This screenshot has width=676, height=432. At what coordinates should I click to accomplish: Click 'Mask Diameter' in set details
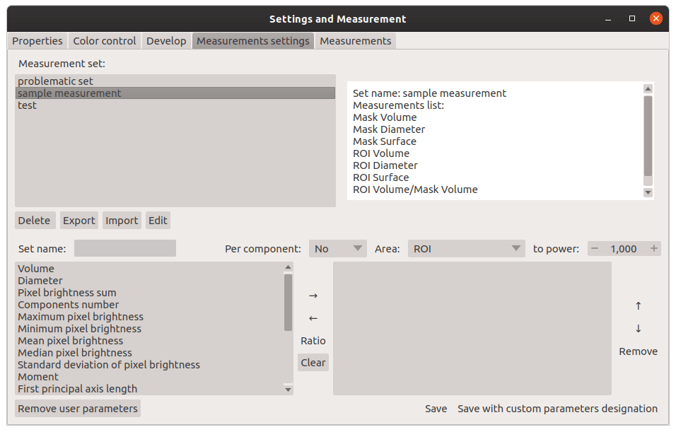(389, 129)
